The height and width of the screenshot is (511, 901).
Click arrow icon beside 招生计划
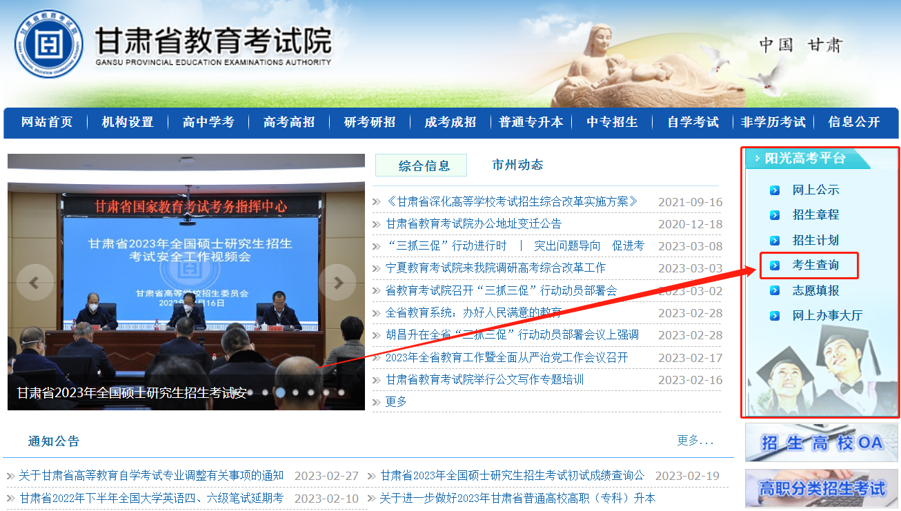775,241
